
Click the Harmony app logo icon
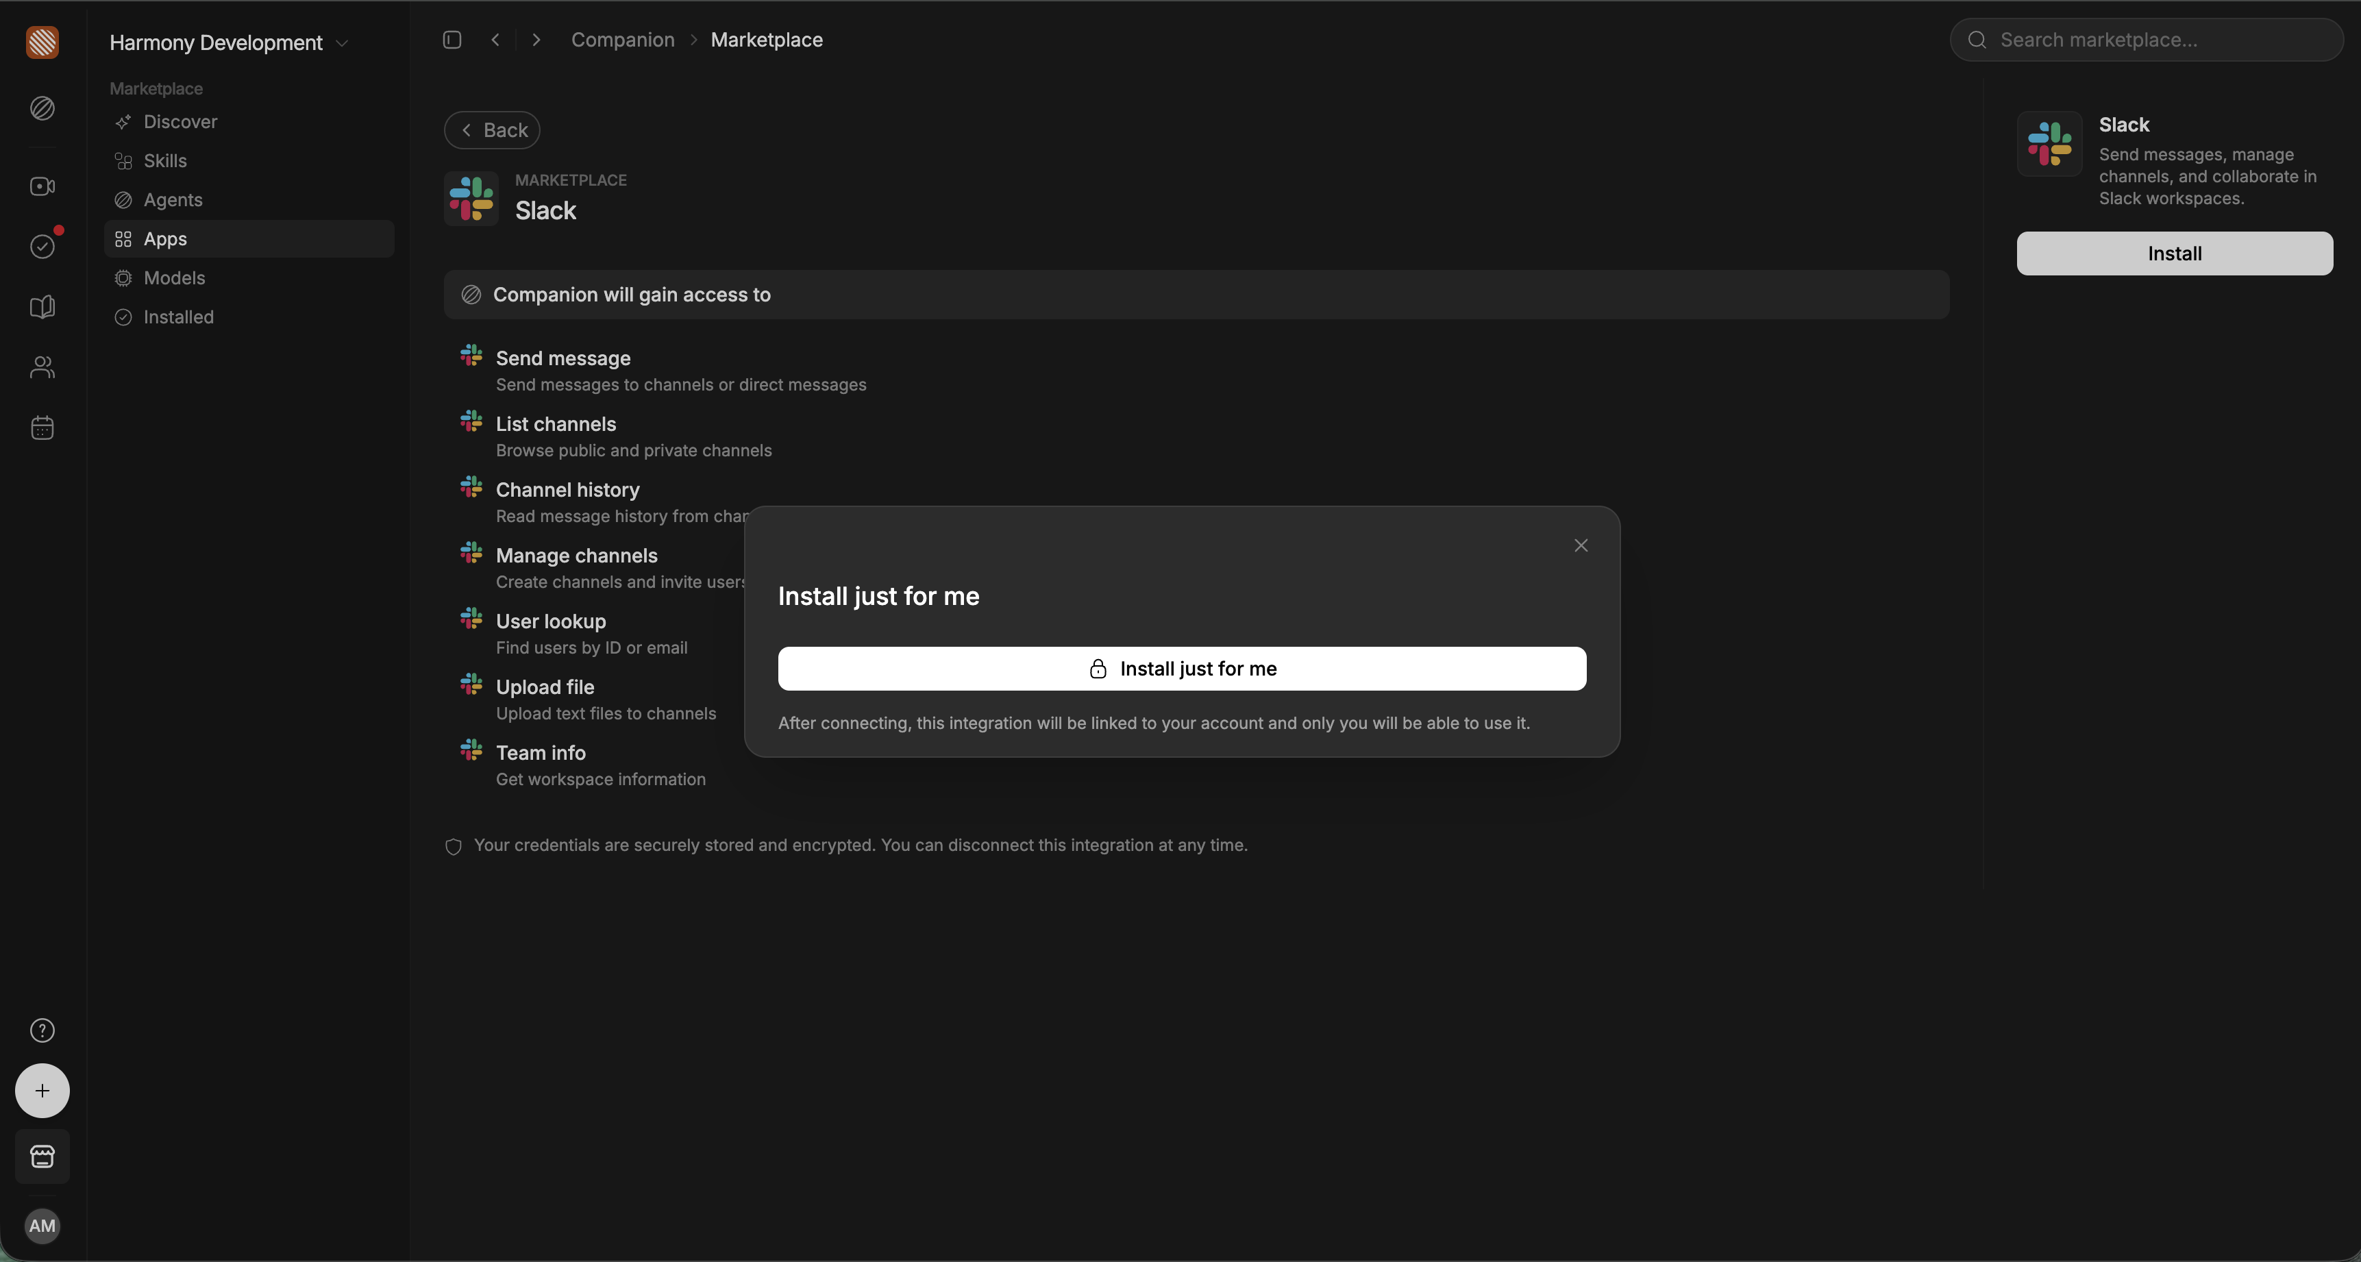point(42,42)
